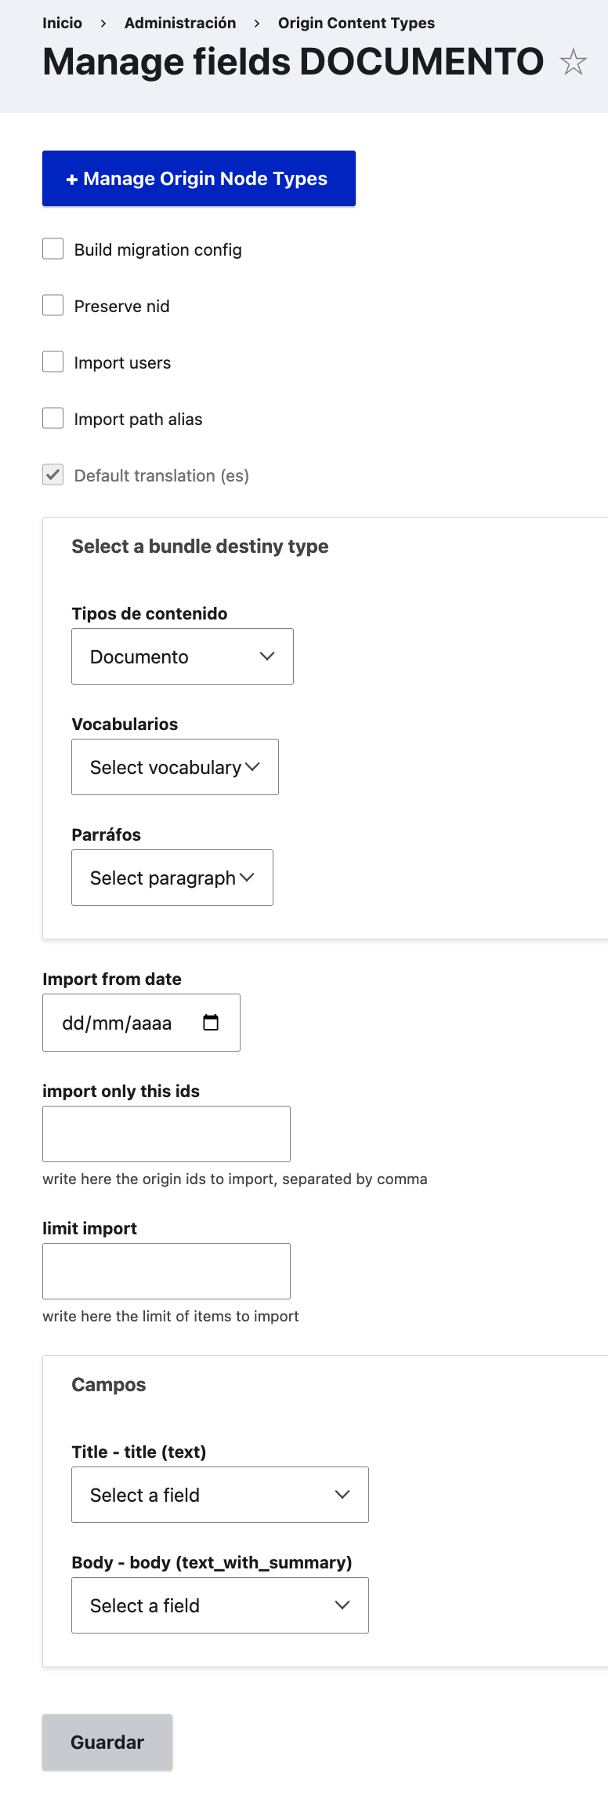
Task: Click Manage Origin Node Types button
Action: tap(199, 179)
